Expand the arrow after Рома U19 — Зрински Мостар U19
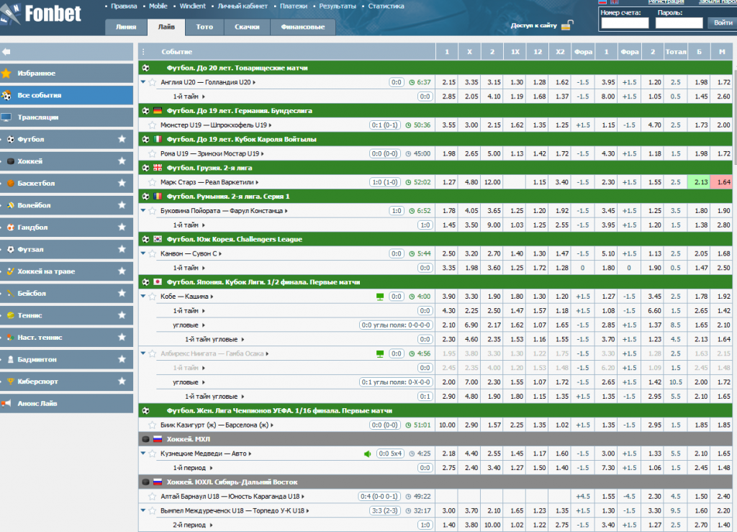 262,154
